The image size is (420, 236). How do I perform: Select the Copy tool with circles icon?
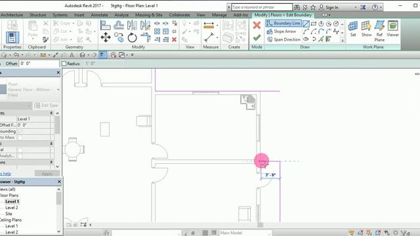[x=119, y=37]
